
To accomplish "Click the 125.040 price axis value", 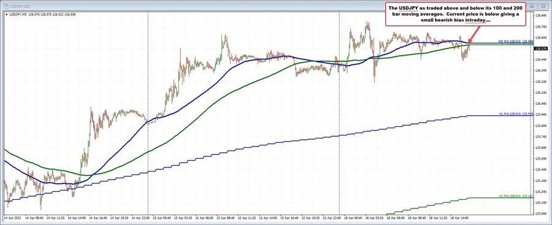I will [x=540, y=213].
